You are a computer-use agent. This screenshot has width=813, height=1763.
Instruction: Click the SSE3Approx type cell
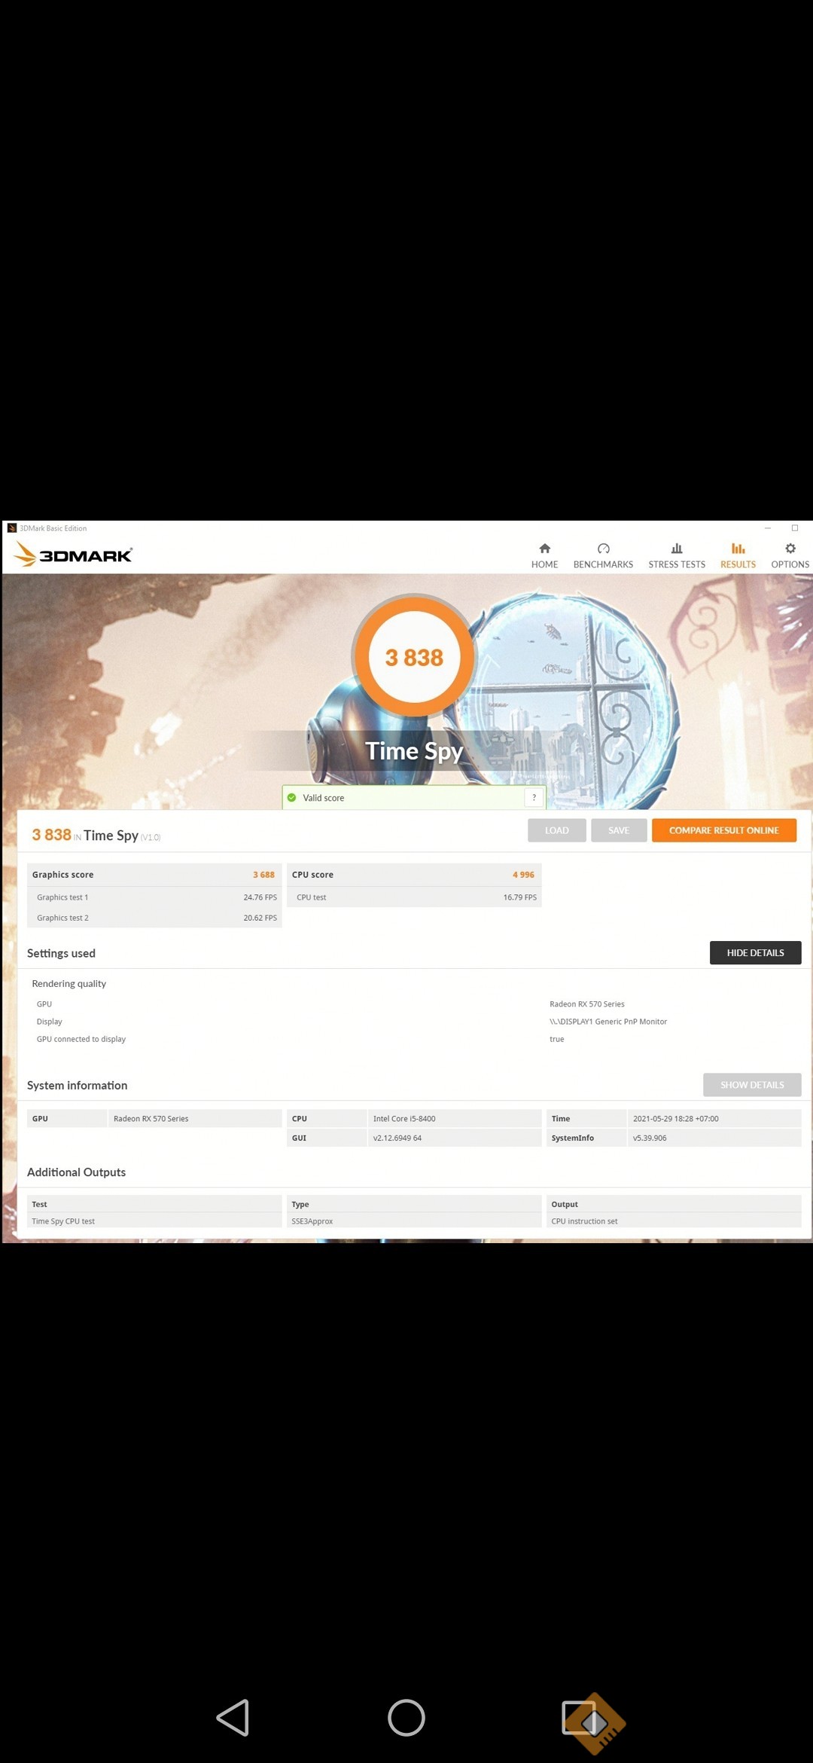point(414,1221)
